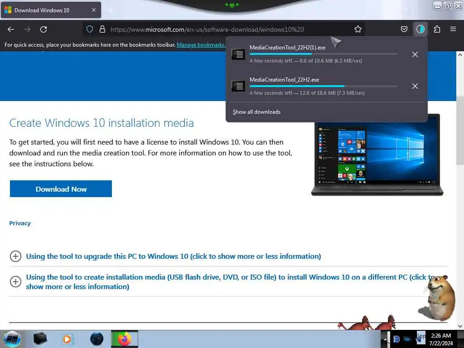Open the Firefox hamburger menu

453,29
